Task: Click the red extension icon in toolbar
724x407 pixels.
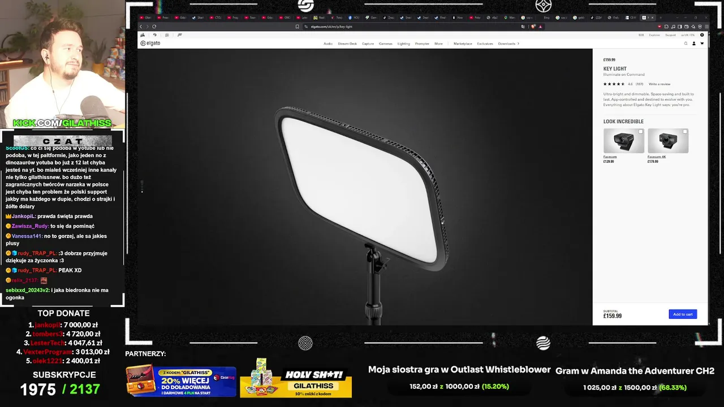Action: click(x=660, y=27)
